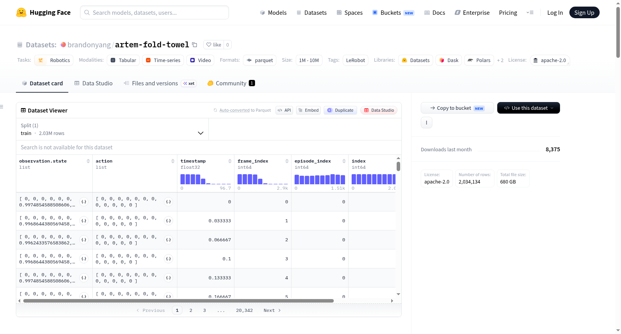Click the 1M - 10M size tag
Image resolution: width=621 pixels, height=334 pixels.
309,60
